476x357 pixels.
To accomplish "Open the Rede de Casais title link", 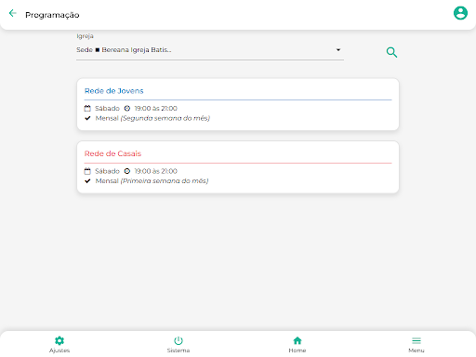I will click(x=112, y=153).
